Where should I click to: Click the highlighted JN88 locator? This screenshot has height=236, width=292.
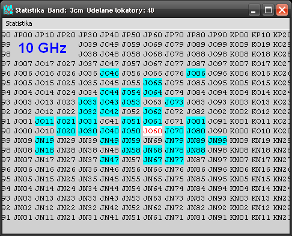tap(196, 150)
